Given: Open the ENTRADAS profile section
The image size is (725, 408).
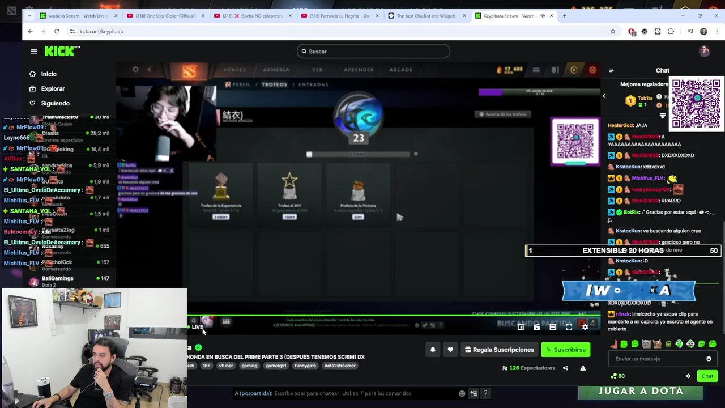Looking at the screenshot, I should (313, 84).
